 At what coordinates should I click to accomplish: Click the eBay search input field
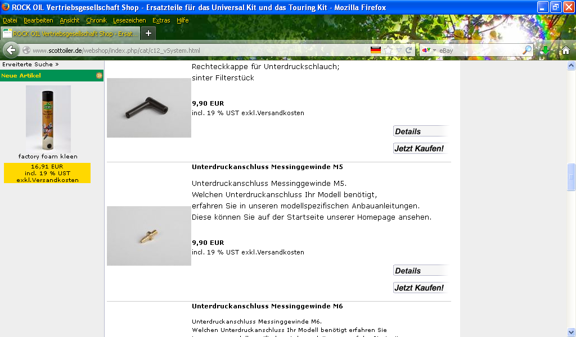(479, 50)
